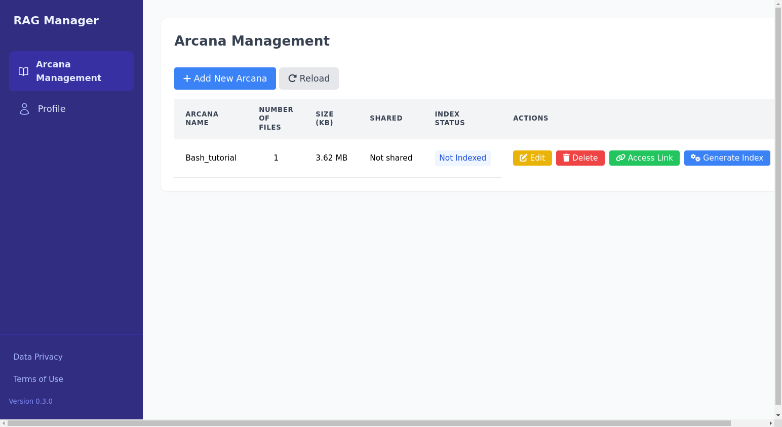Edit the Bash_tutorial arcana
The image size is (782, 427).
pyautogui.click(x=532, y=158)
